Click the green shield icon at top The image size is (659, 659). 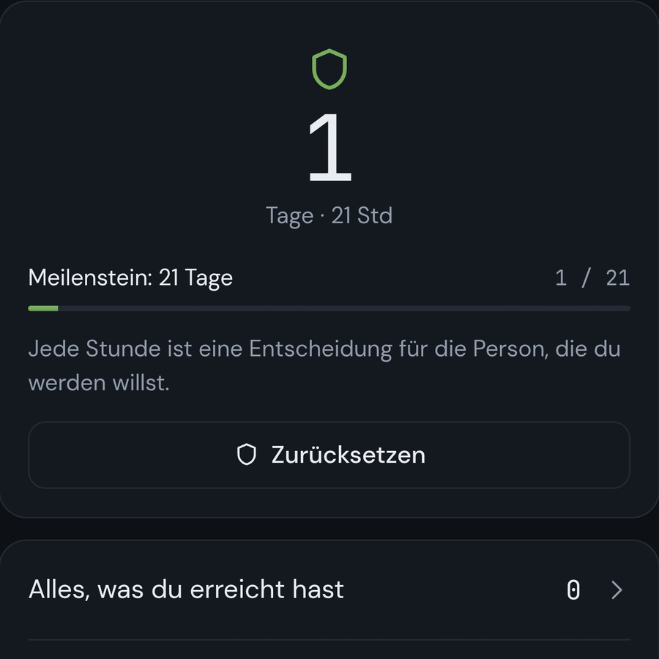329,70
